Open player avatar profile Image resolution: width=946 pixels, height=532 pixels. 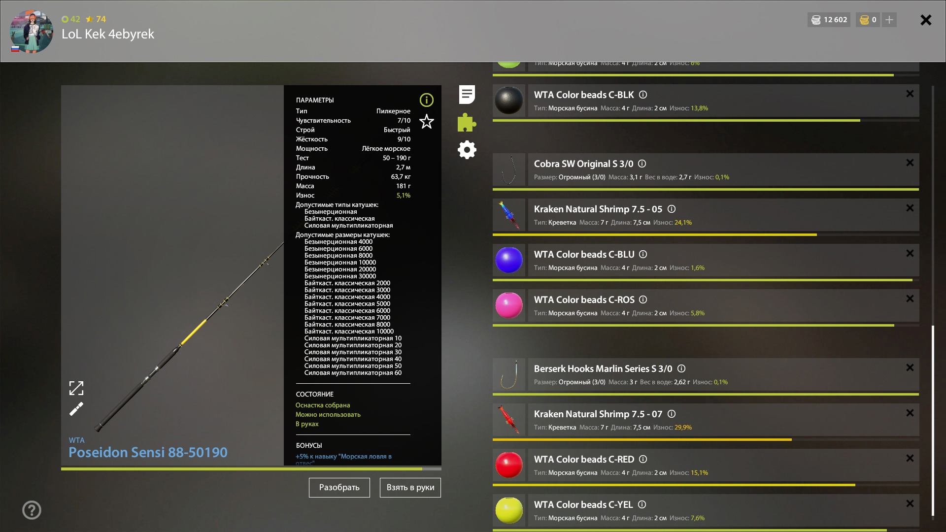pyautogui.click(x=32, y=32)
